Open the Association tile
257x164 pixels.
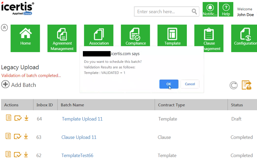tap(99, 35)
